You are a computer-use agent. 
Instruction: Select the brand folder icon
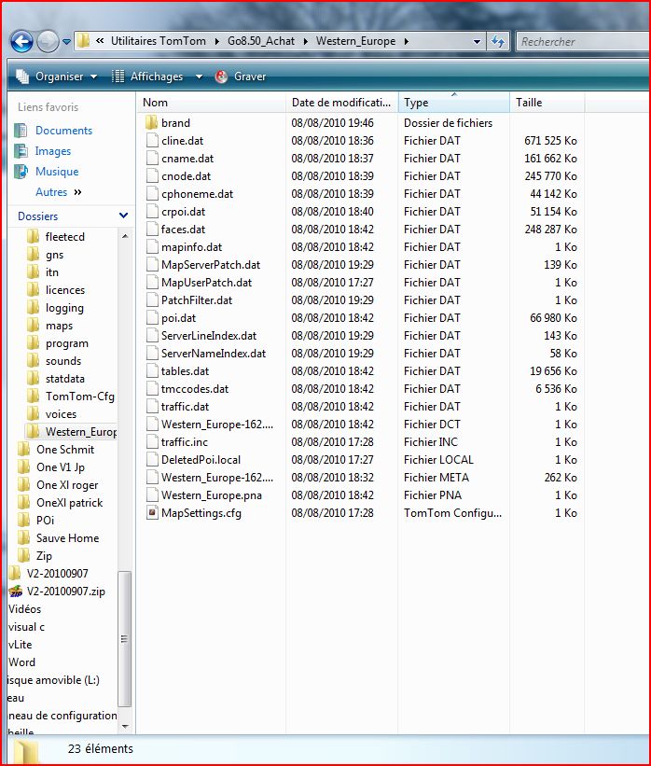click(151, 122)
